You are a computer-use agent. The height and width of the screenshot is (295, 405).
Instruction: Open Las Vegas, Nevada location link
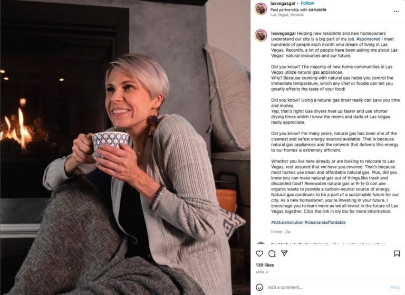click(x=287, y=15)
